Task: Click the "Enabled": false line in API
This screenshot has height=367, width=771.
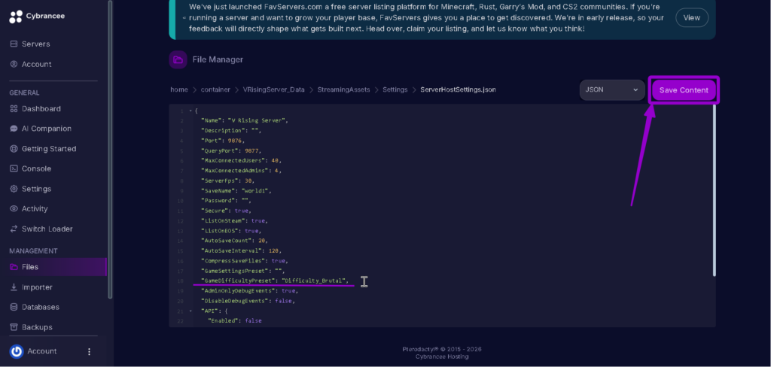Action: (x=235, y=321)
